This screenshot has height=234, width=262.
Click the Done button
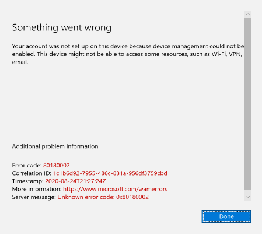pyautogui.click(x=226, y=216)
